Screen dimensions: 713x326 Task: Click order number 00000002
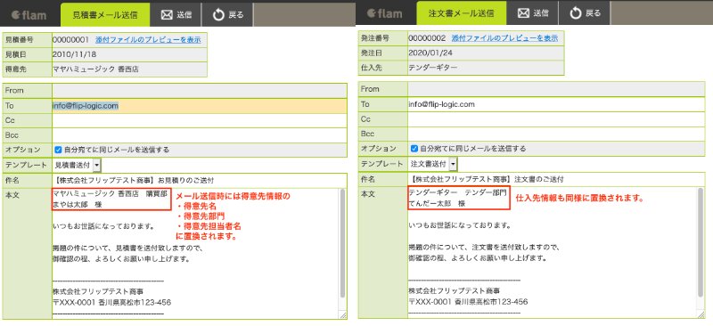point(427,37)
